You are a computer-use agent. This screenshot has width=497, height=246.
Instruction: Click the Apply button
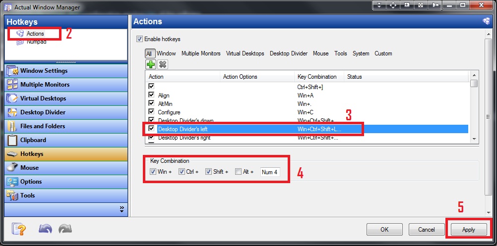point(468,230)
